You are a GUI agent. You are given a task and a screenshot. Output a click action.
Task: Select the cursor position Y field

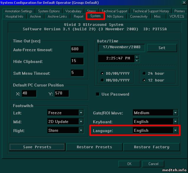click(x=62, y=94)
